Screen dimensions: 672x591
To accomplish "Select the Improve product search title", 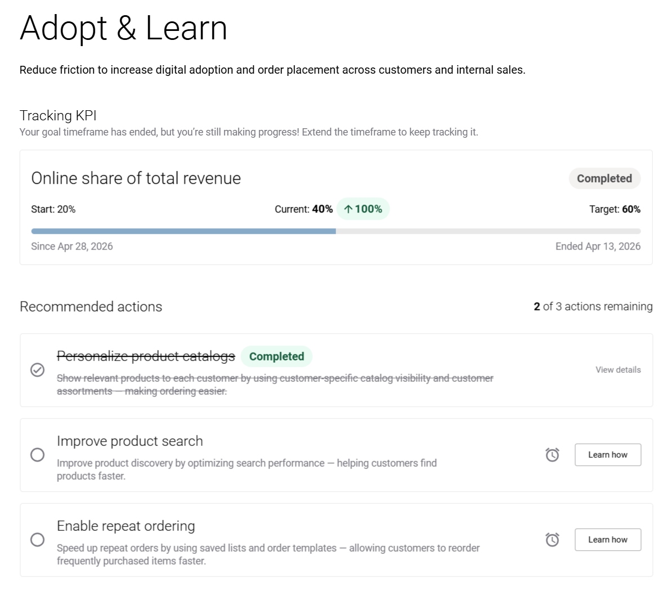I will pos(129,441).
